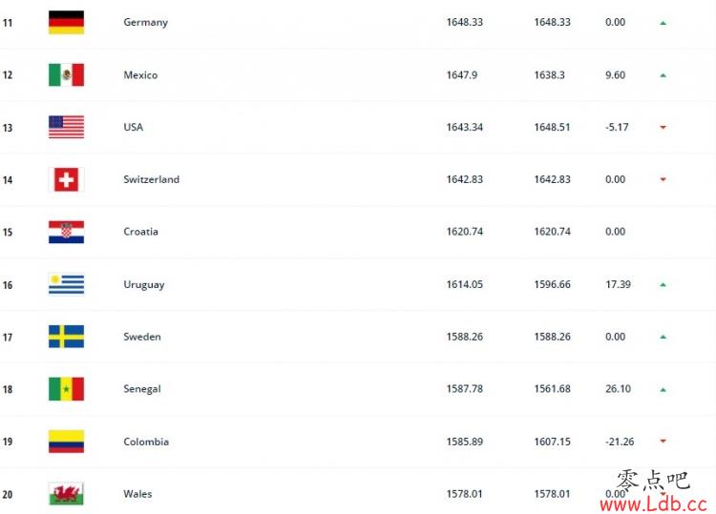Click Colombia's red down arrow indicator

pyautogui.click(x=663, y=441)
